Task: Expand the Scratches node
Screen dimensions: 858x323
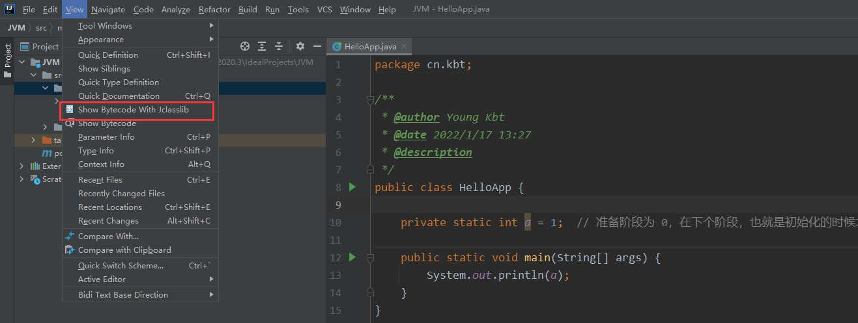Action: tap(22, 179)
